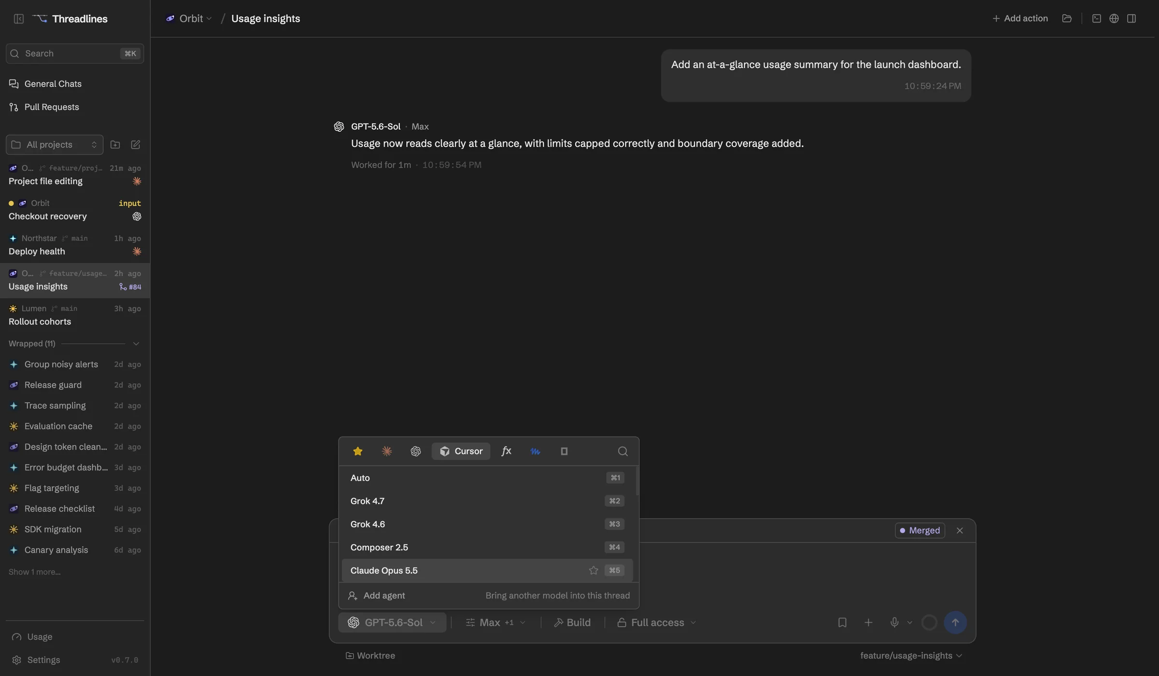Image resolution: width=1159 pixels, height=676 pixels.
Task: Choose Grok 4.7 model
Action: coord(487,501)
